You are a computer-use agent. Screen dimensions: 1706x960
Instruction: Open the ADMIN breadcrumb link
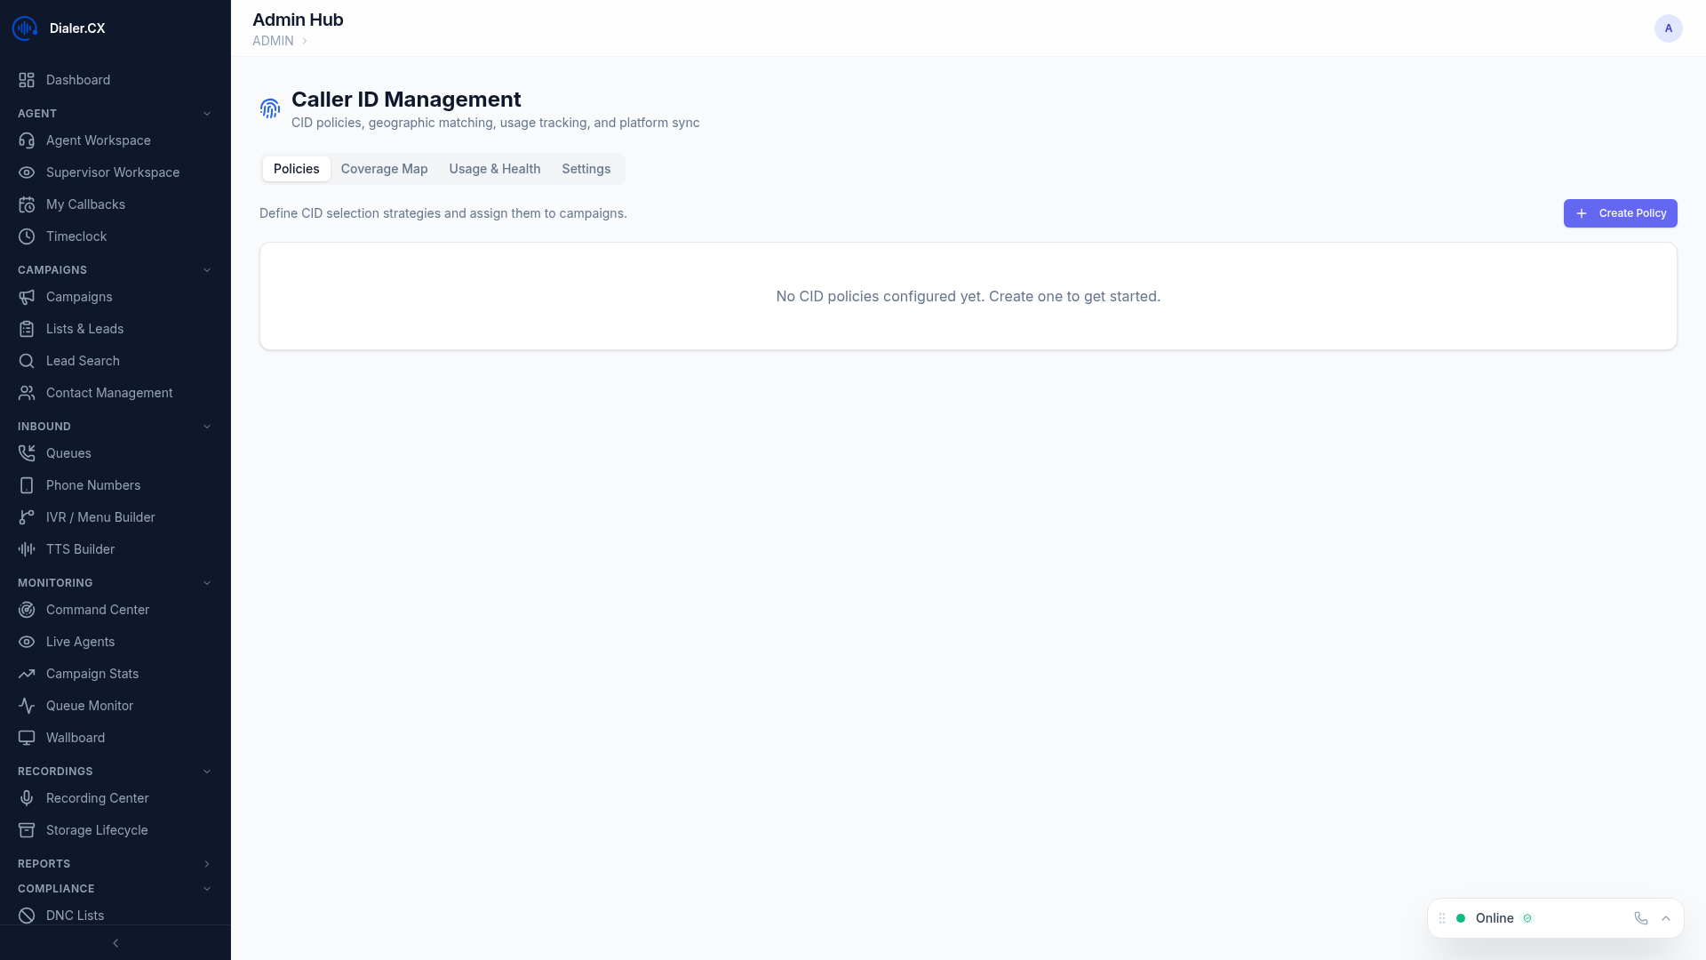[273, 41]
